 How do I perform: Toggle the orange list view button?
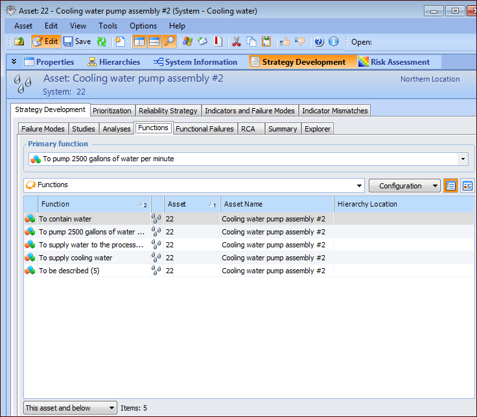tap(450, 186)
